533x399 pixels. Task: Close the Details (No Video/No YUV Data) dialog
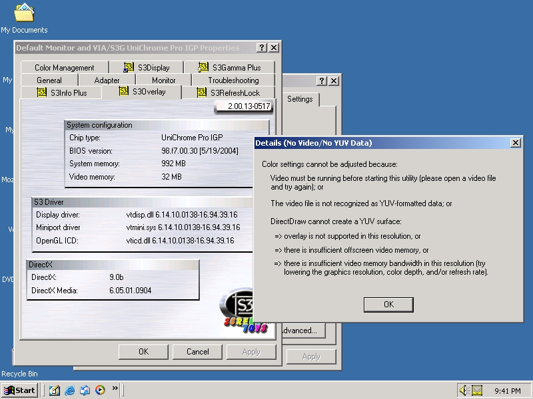(x=515, y=143)
